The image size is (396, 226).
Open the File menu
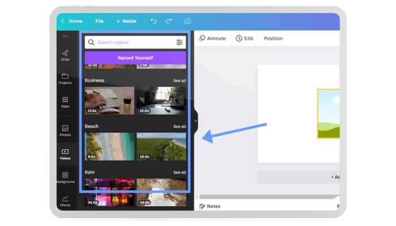tap(99, 21)
